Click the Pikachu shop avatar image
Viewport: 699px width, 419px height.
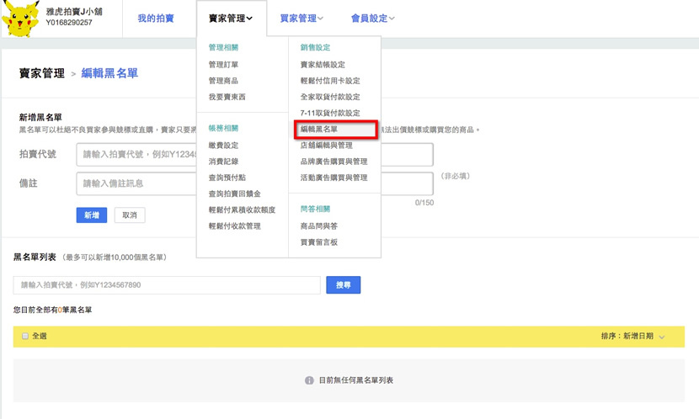21,18
